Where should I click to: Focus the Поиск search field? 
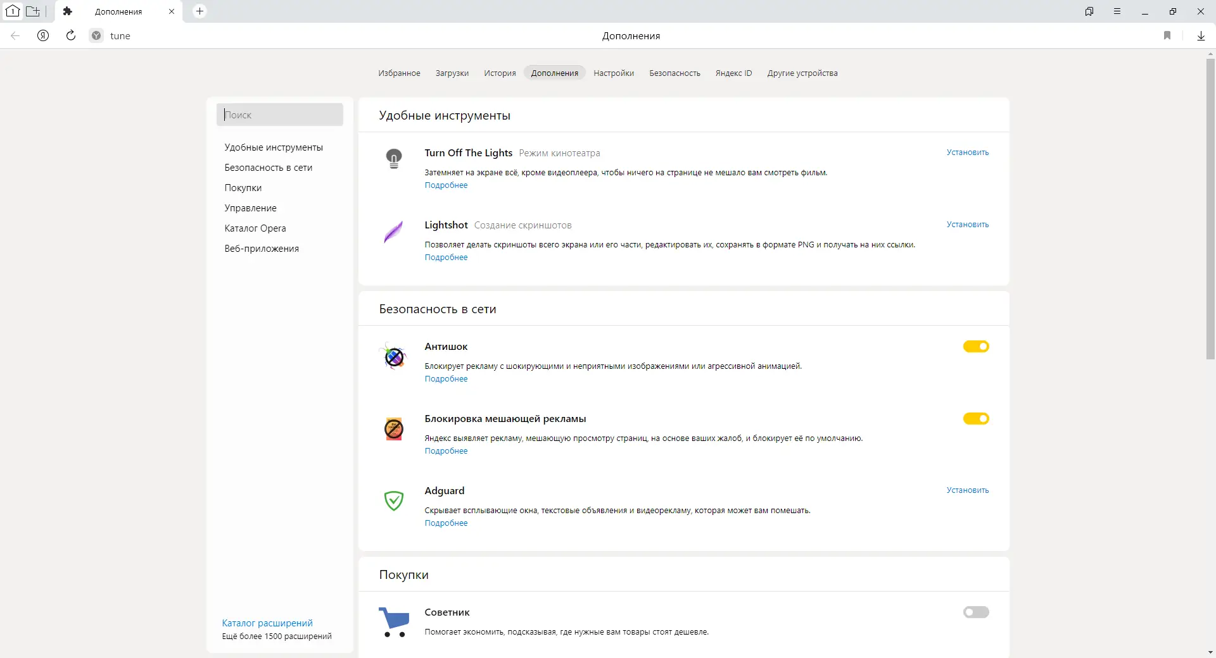click(280, 115)
